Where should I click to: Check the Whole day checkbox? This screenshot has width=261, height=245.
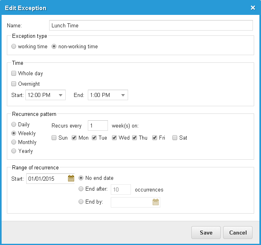(14, 73)
